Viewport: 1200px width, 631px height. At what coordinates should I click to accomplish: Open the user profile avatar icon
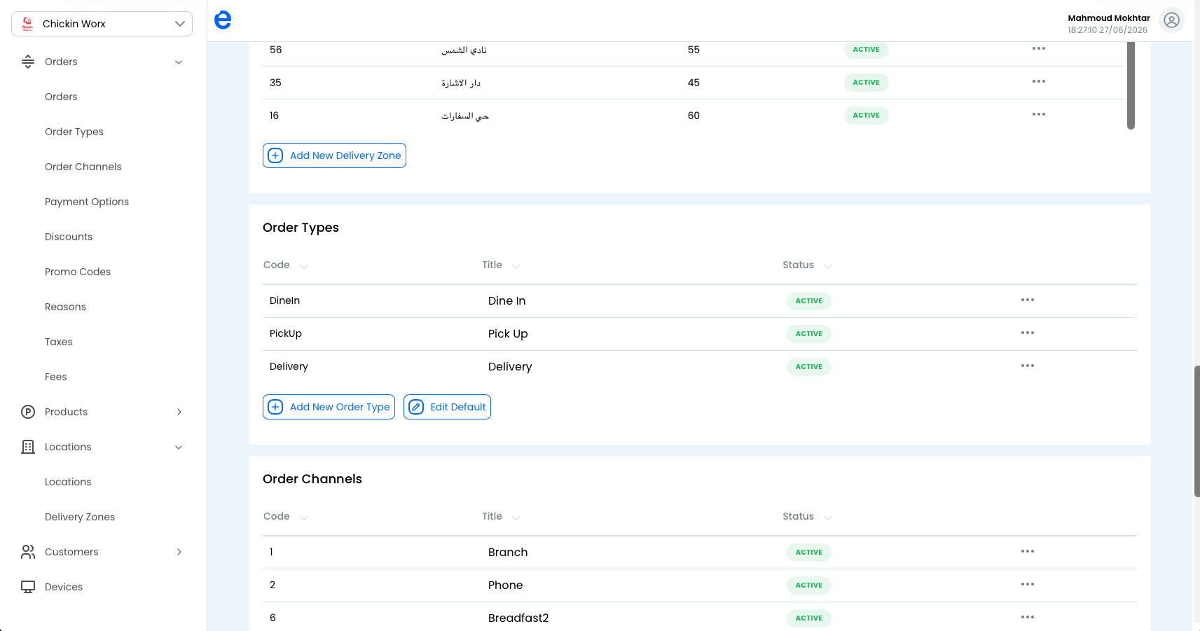[1171, 20]
